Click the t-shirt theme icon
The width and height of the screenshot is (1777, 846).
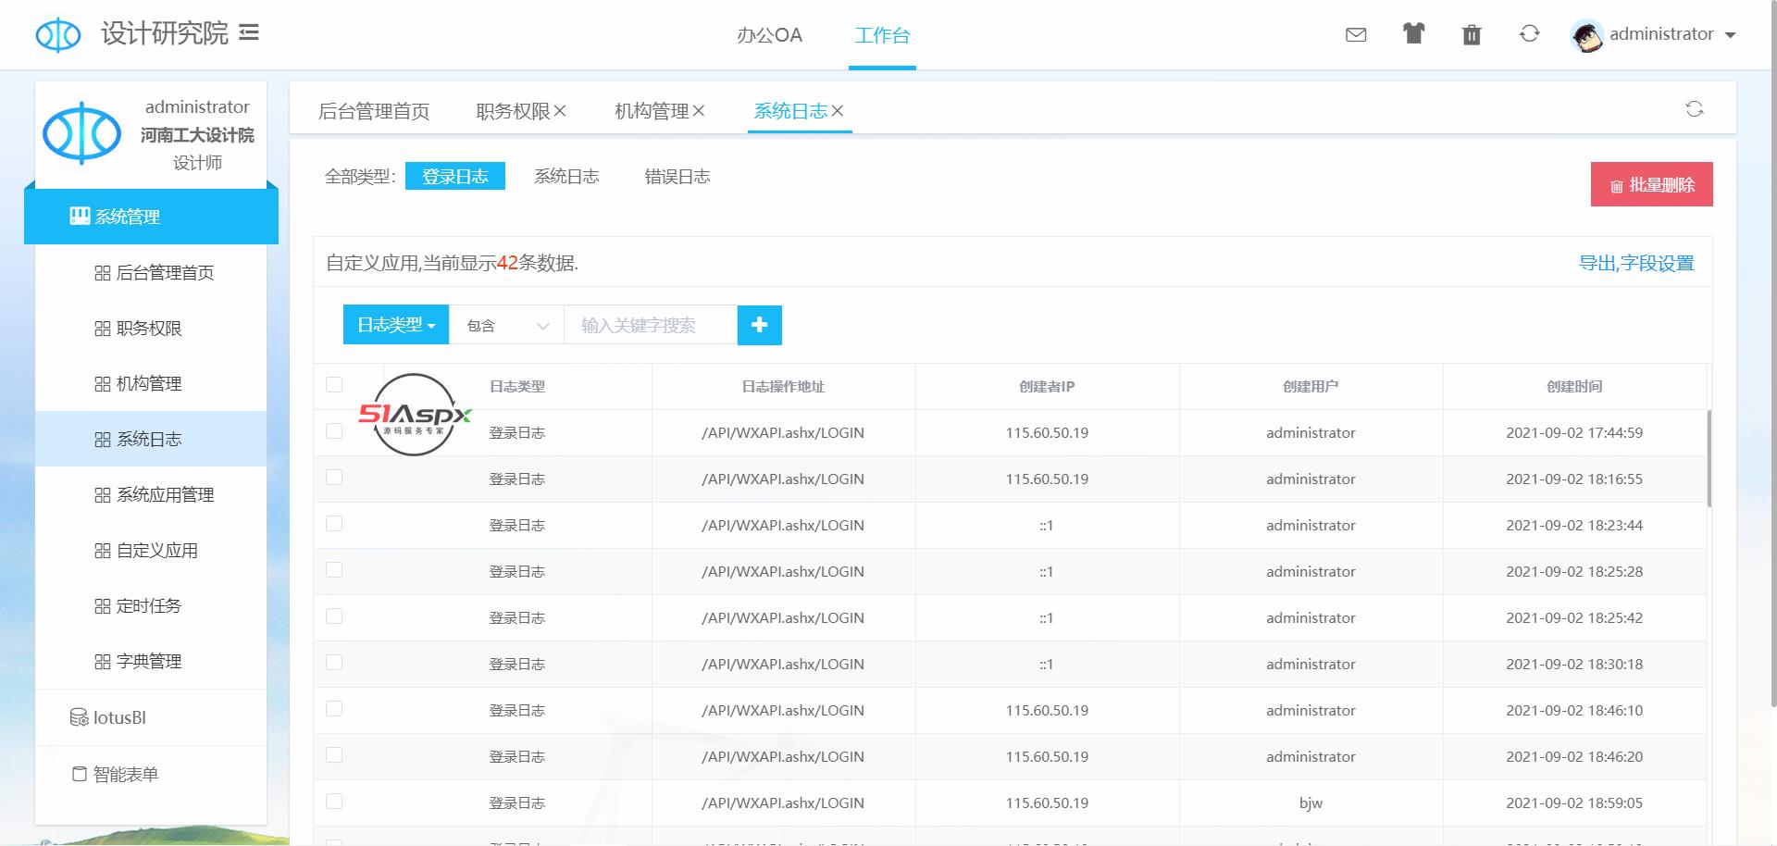coord(1413,34)
